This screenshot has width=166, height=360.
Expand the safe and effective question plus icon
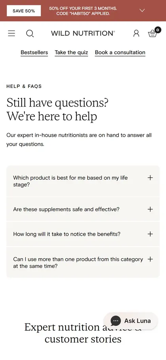[150, 209]
